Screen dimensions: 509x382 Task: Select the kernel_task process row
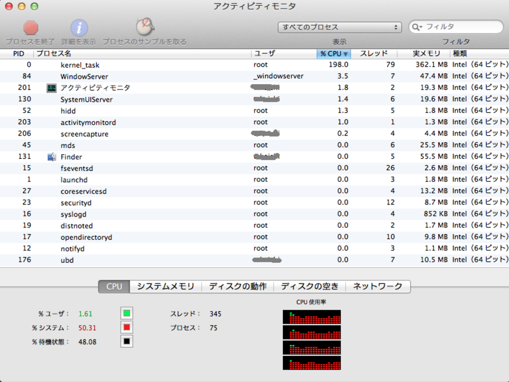(254, 65)
